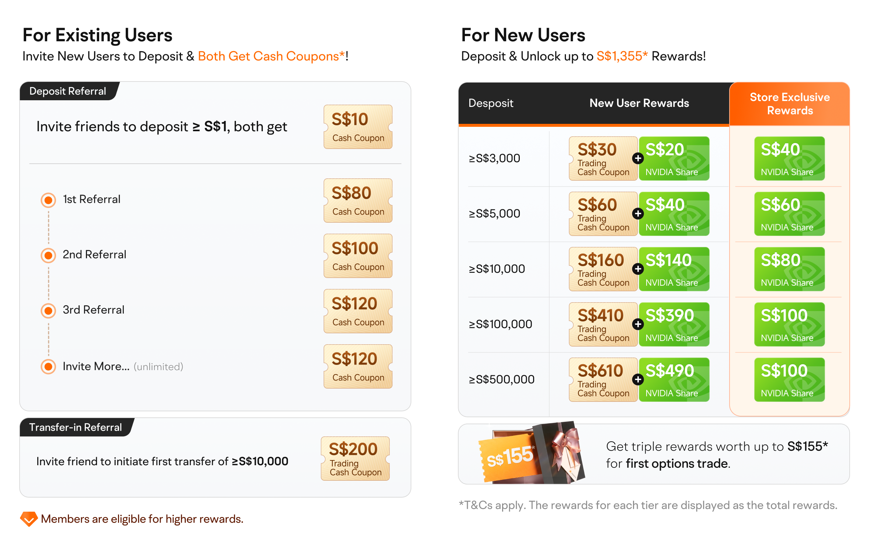Click the S$30 Trading Cash Coupon ticket
Viewport: 870px width, 550px height.
coord(602,159)
